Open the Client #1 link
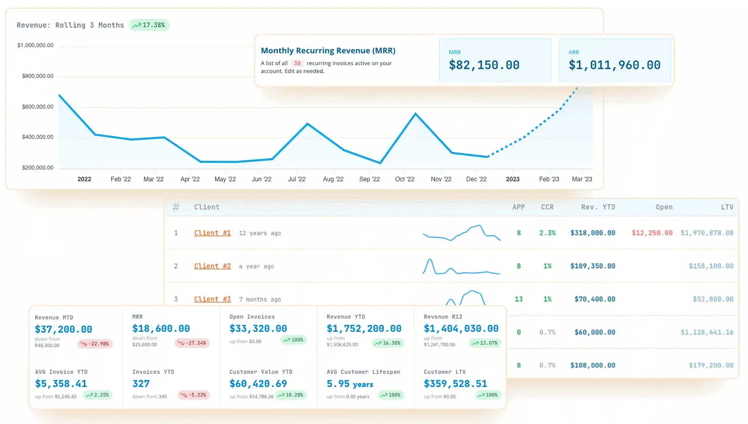 [212, 233]
